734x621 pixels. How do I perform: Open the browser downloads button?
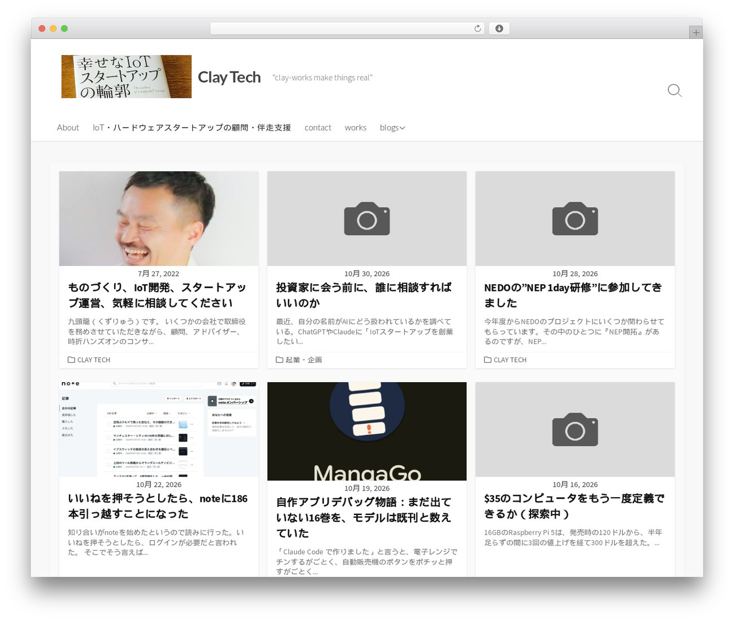(x=499, y=29)
